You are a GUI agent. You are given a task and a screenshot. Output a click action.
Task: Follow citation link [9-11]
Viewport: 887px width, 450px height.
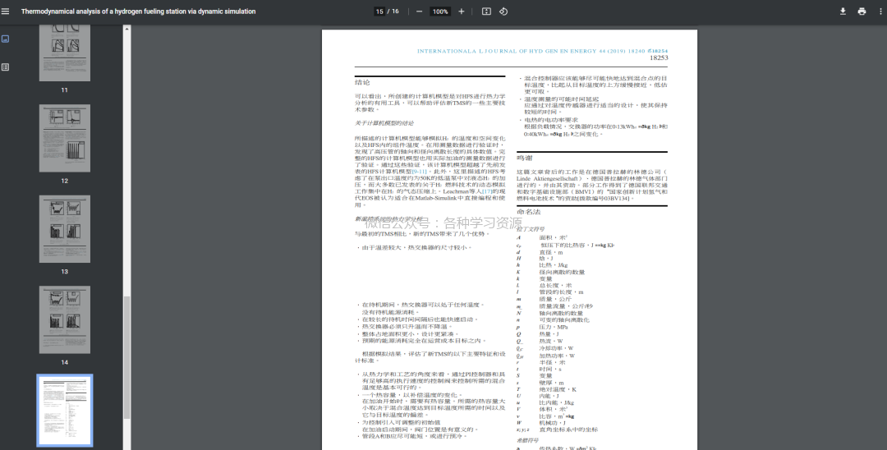pyautogui.click(x=419, y=171)
